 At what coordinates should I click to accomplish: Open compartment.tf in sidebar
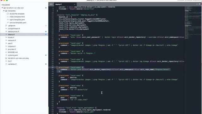pos(14,28)
